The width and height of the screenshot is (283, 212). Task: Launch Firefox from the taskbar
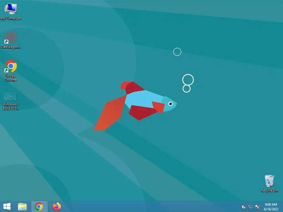(x=56, y=206)
